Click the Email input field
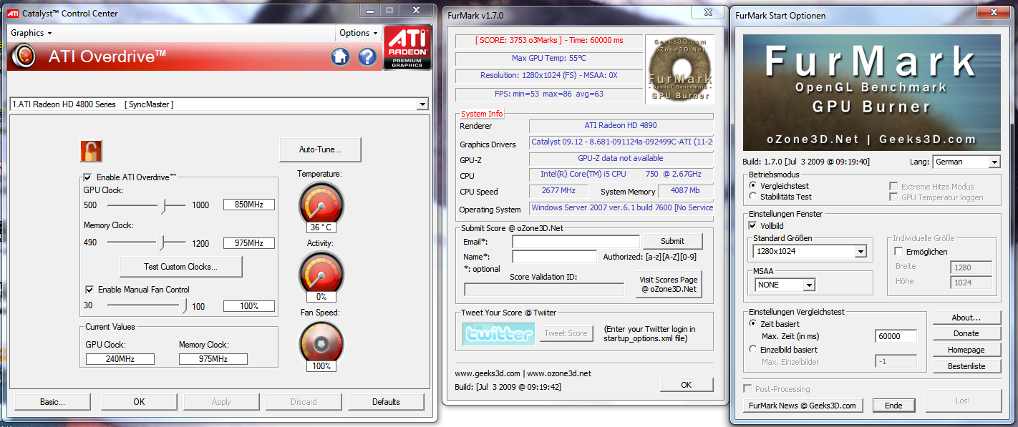Viewport: 1018px width, 427px height. click(576, 242)
